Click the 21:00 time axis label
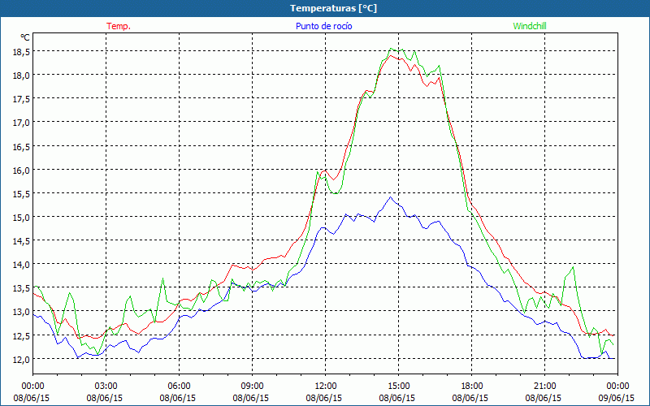Viewport: 650px width, 406px height. (544, 387)
